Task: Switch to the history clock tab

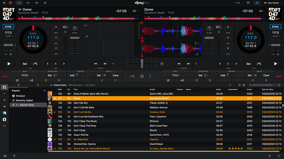Action: pyautogui.click(x=38, y=85)
